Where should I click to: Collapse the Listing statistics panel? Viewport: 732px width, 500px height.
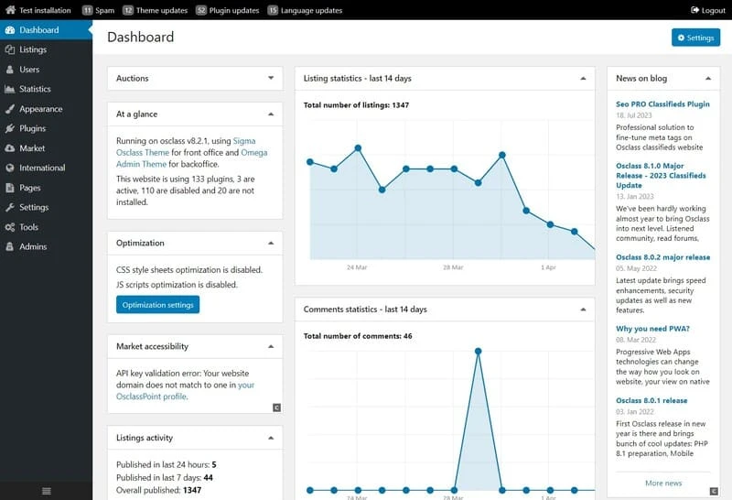pyautogui.click(x=583, y=79)
